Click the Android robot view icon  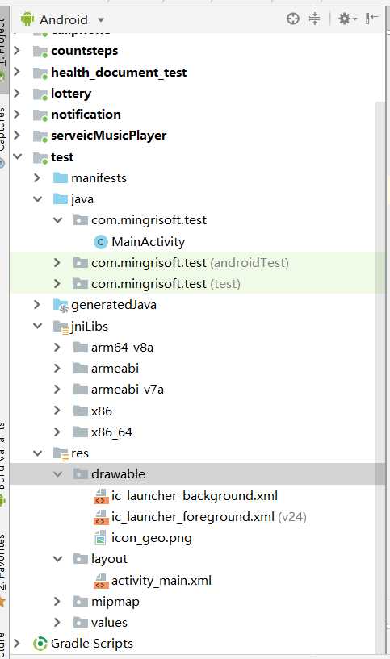point(27,19)
